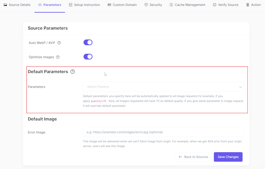
Task: Click the Custom Domain browser icon
Action: coord(109,5)
